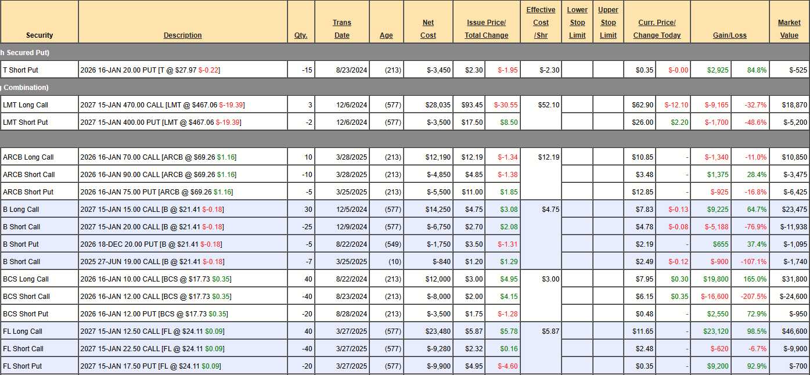Click the Age column header

386,35
